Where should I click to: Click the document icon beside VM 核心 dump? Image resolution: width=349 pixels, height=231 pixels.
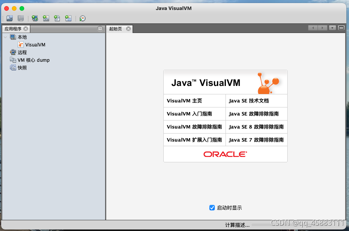click(x=13, y=60)
